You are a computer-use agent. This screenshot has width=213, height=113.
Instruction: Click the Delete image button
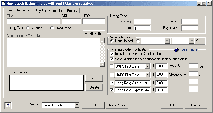[x=94, y=87]
